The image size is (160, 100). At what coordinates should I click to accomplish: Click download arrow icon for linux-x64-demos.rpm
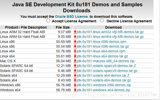point(75,51)
